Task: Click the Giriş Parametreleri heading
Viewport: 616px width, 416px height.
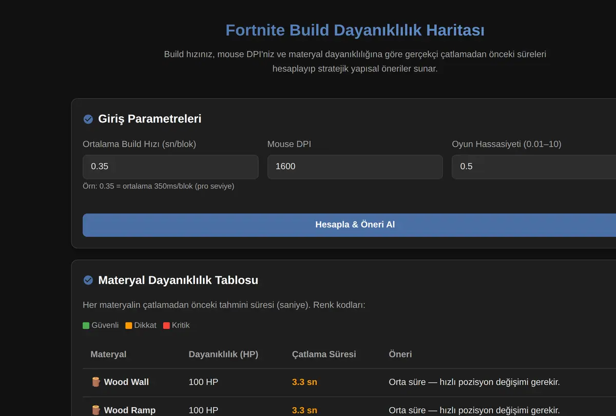Action: tap(149, 119)
